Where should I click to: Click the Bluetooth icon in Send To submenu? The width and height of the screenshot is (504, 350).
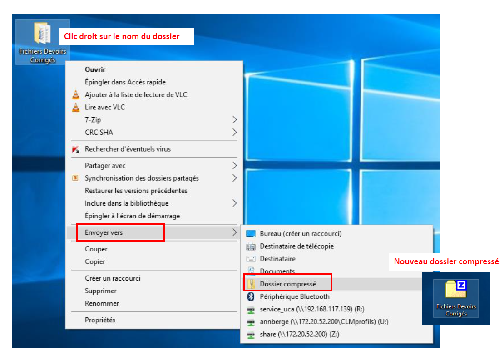[x=251, y=296]
